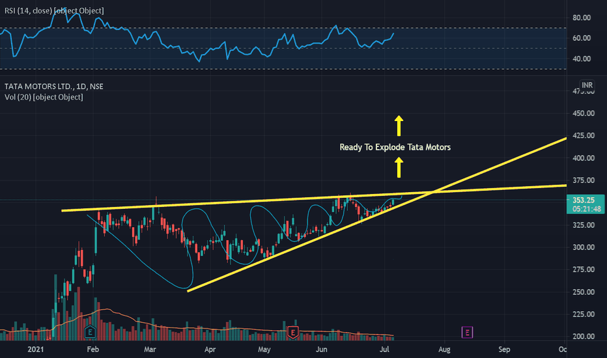Click the red earnings E marker in May
Viewport: 607px width, 358px height.
[293, 332]
